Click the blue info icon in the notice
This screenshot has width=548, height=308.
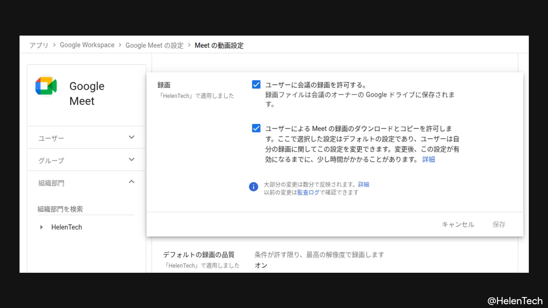(253, 187)
